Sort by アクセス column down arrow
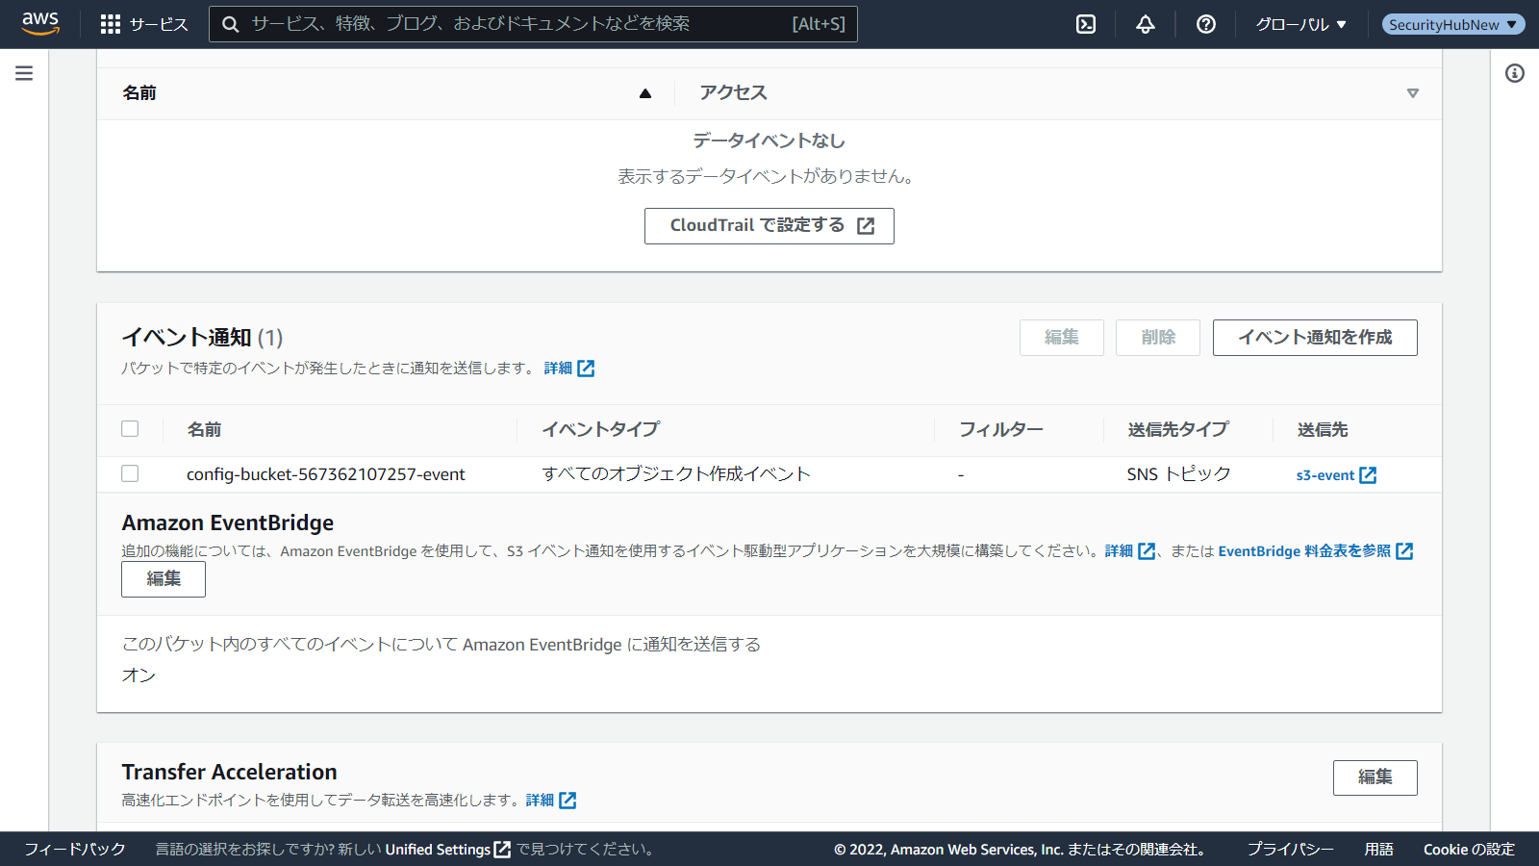This screenshot has height=866, width=1539. 1412,93
